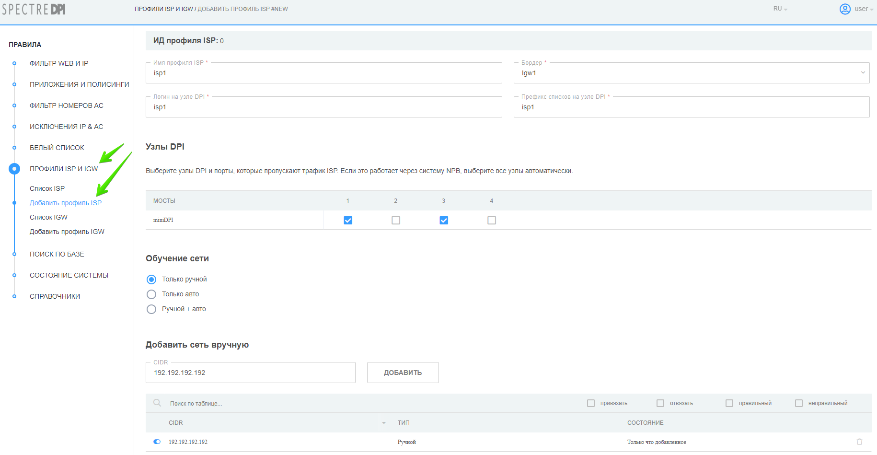
Task: Click the CIDR column sort arrow
Action: coord(384,423)
